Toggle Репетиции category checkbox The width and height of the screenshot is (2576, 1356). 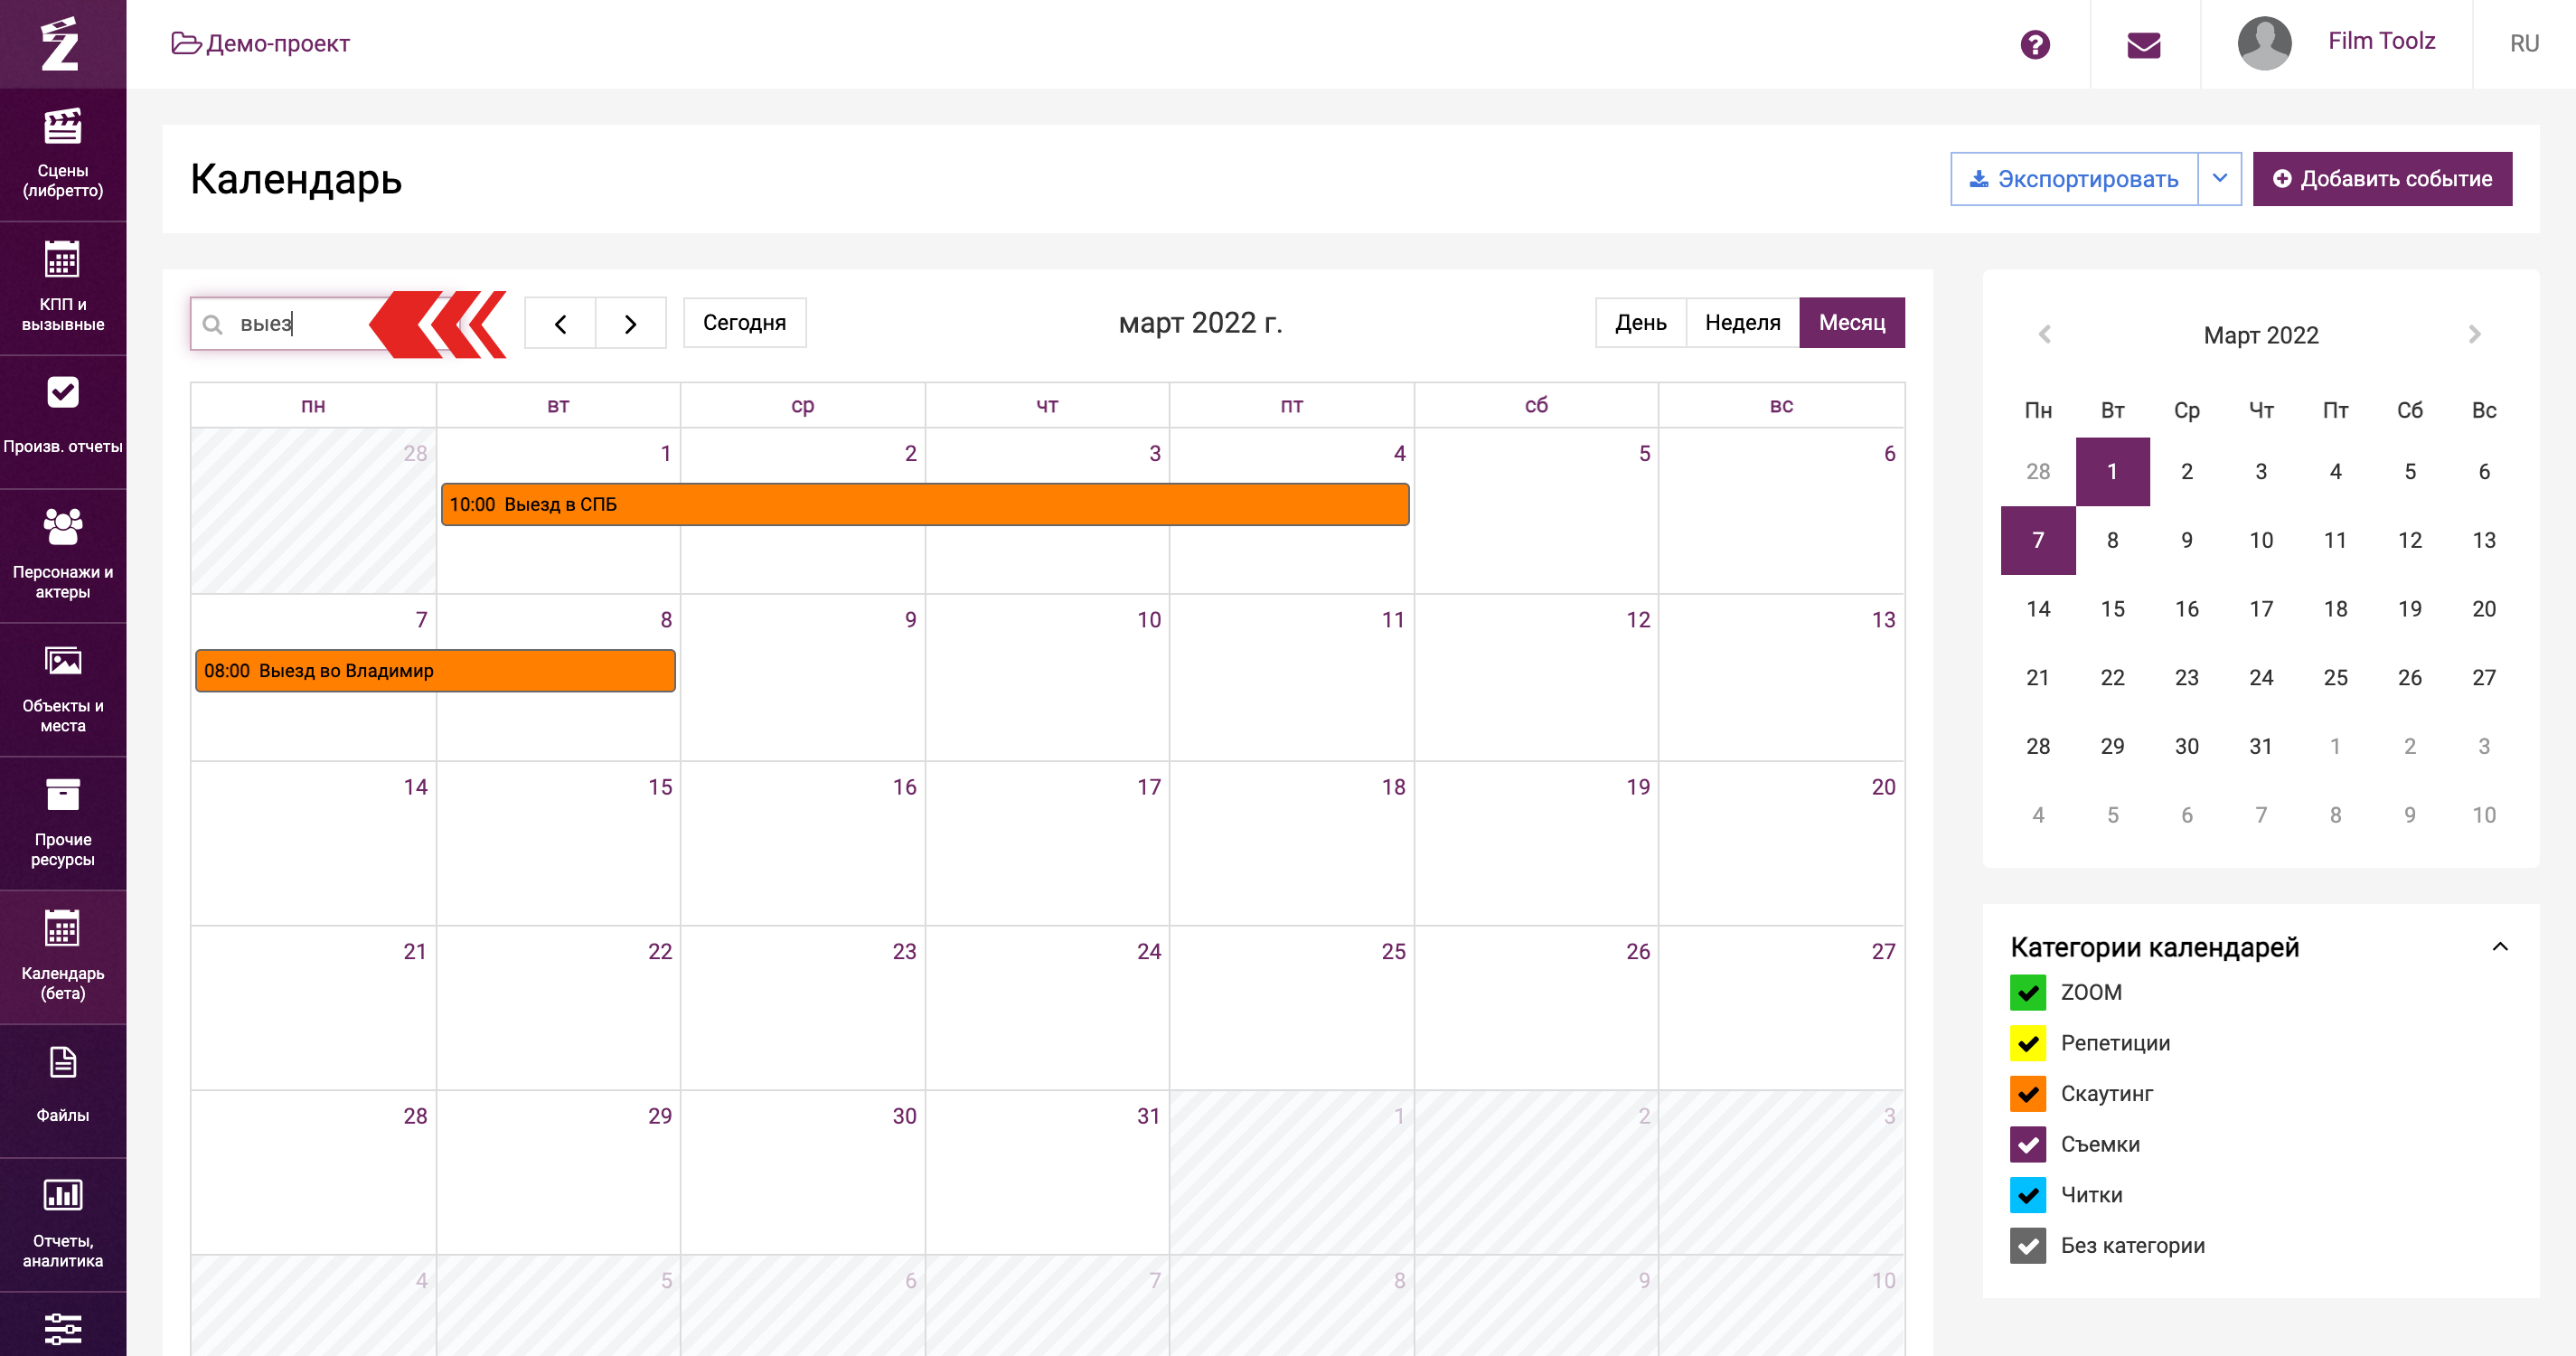click(2028, 1043)
